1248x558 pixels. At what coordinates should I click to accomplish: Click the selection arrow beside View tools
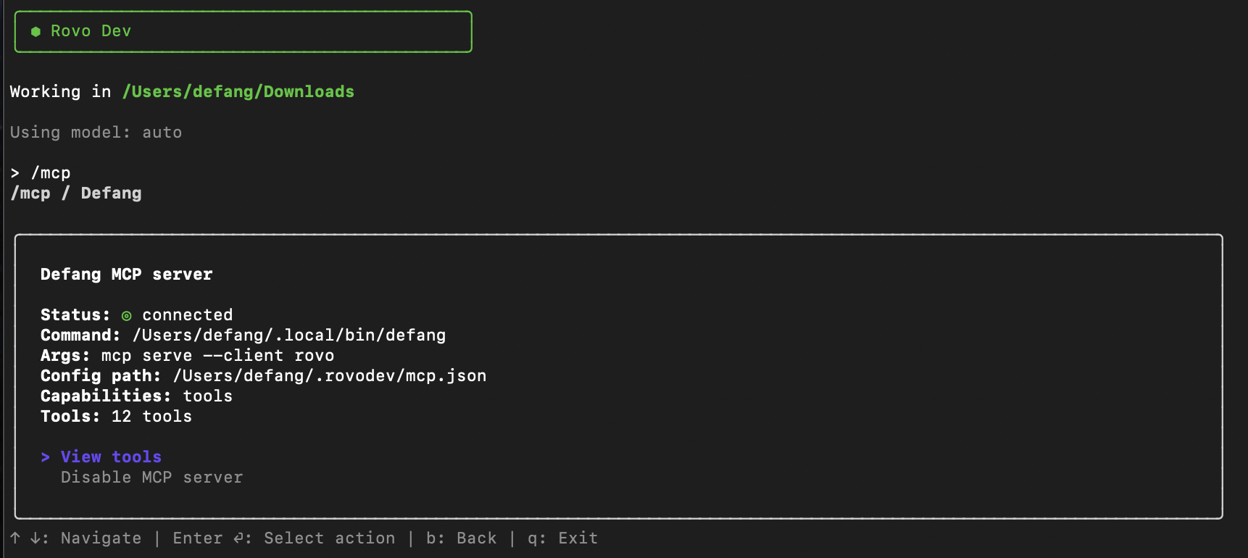point(46,457)
